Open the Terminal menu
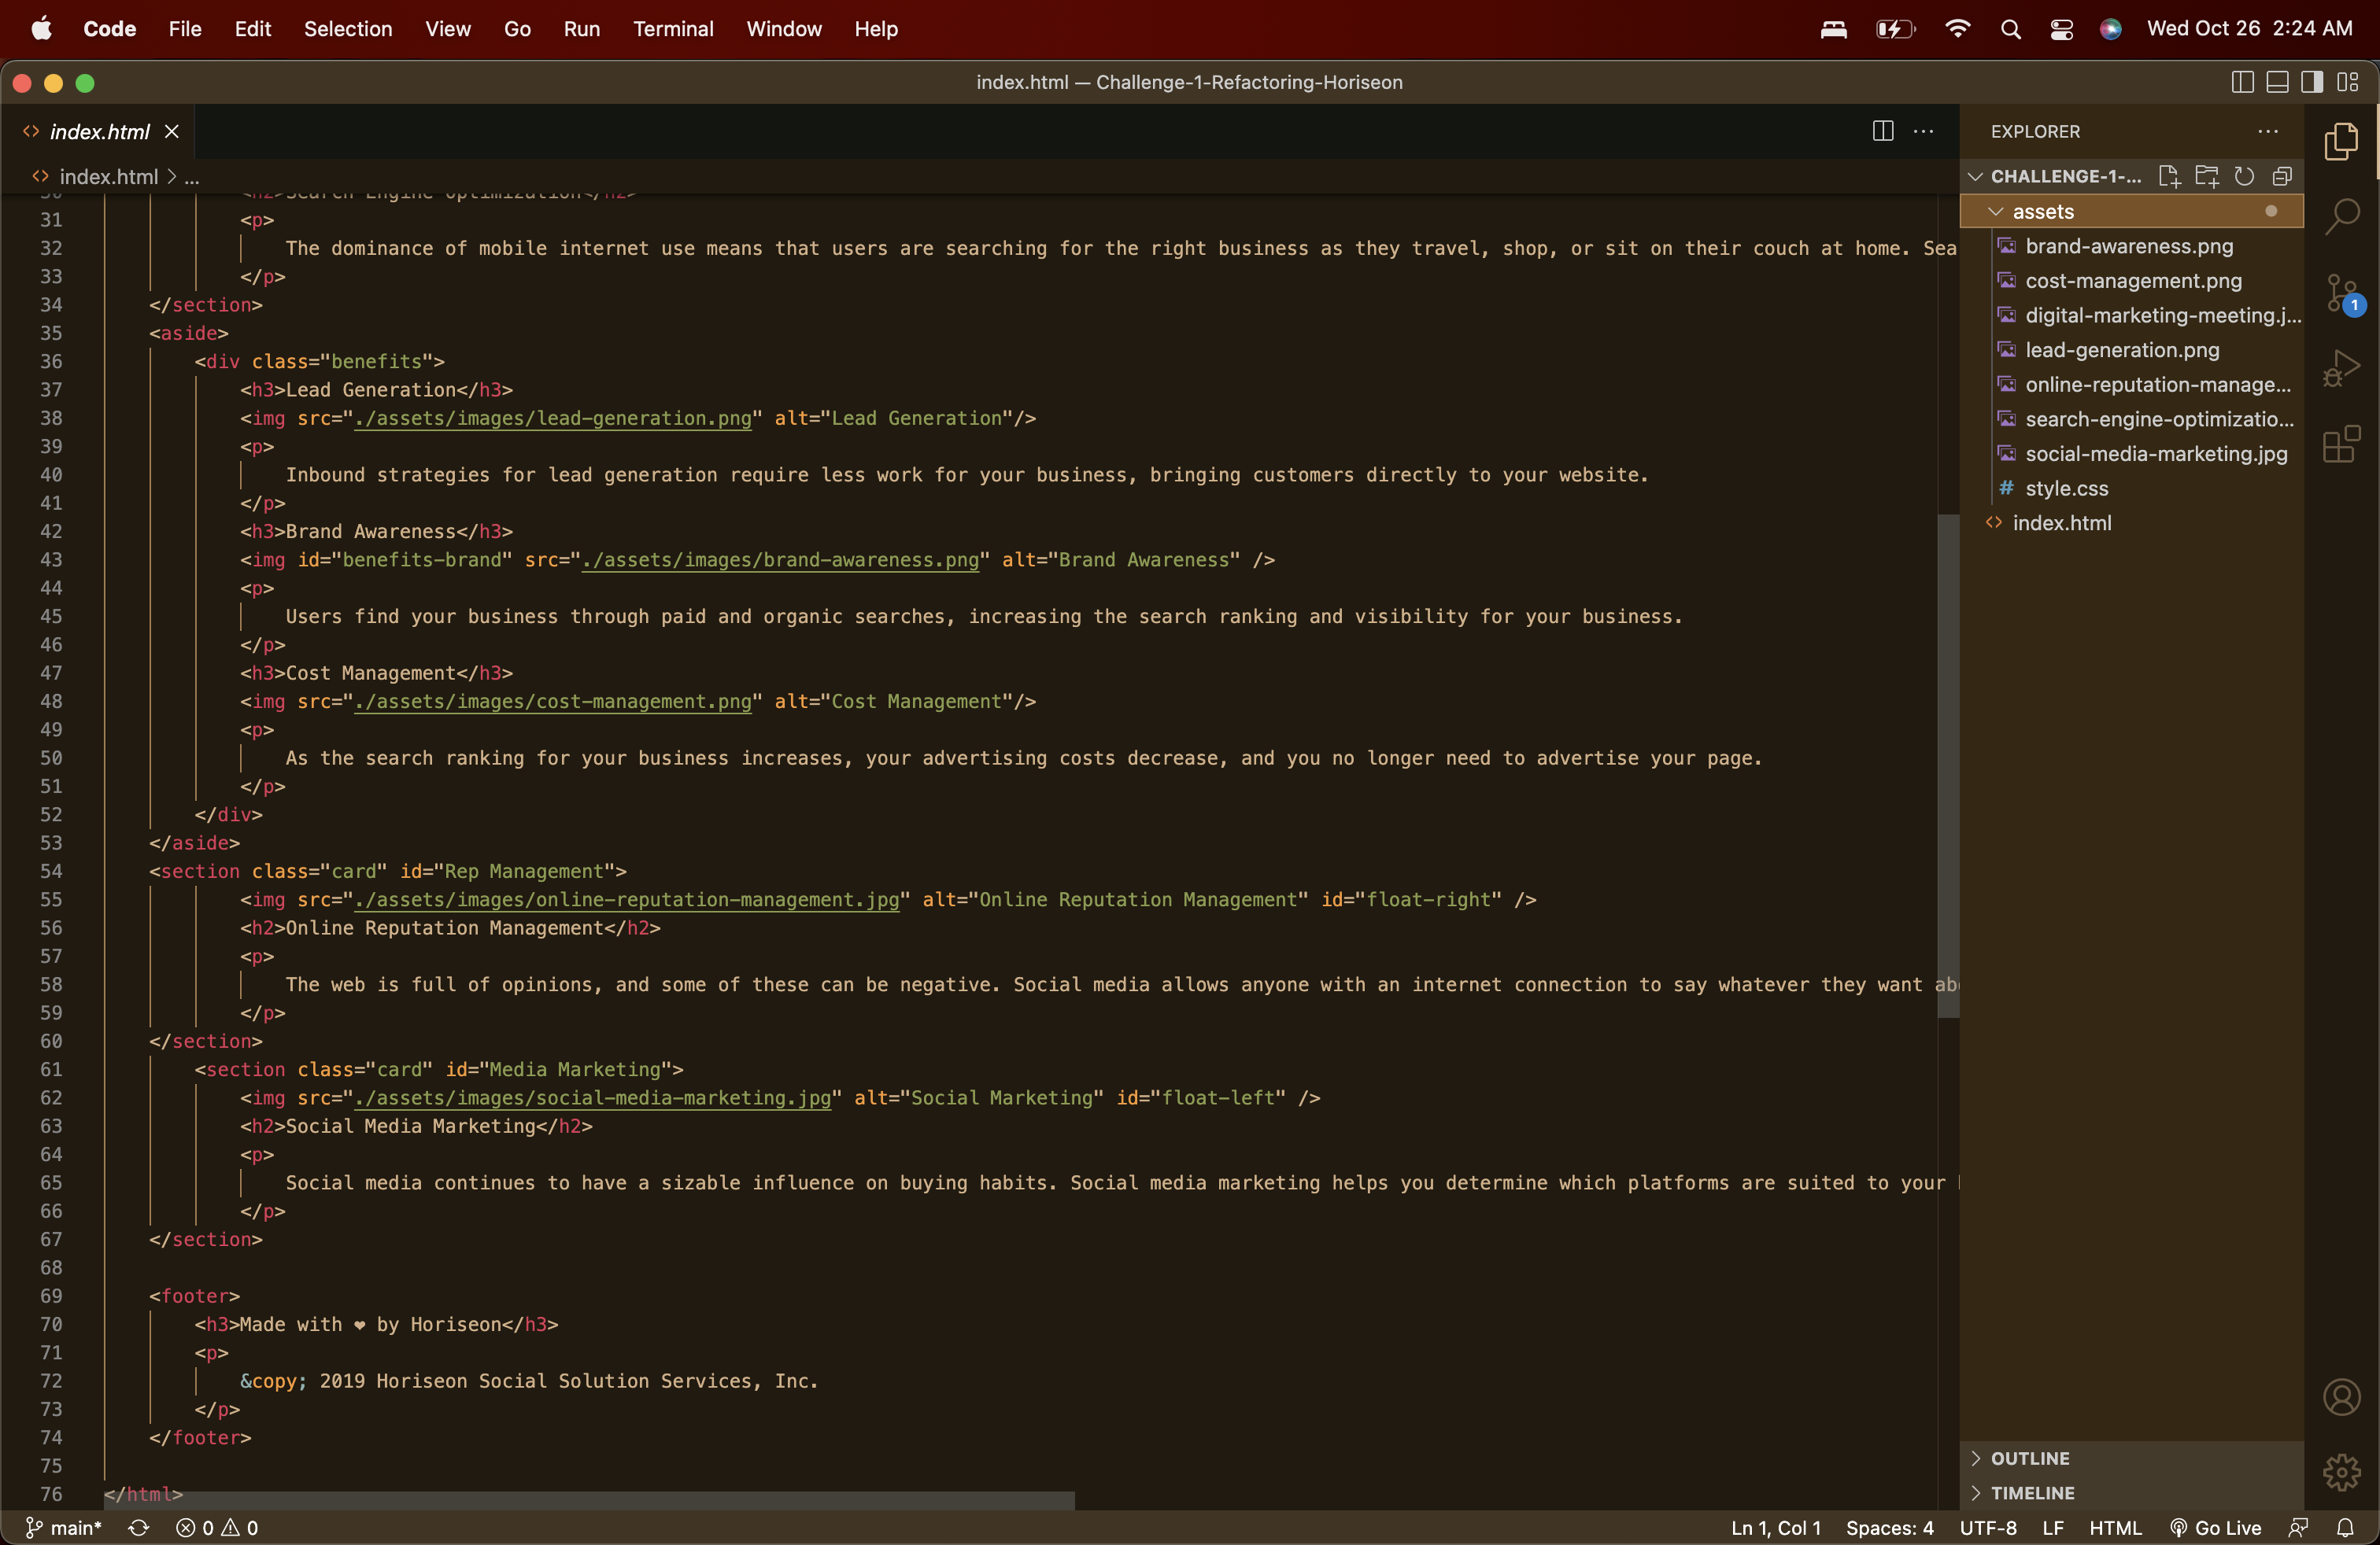The height and width of the screenshot is (1545, 2380). (673, 29)
